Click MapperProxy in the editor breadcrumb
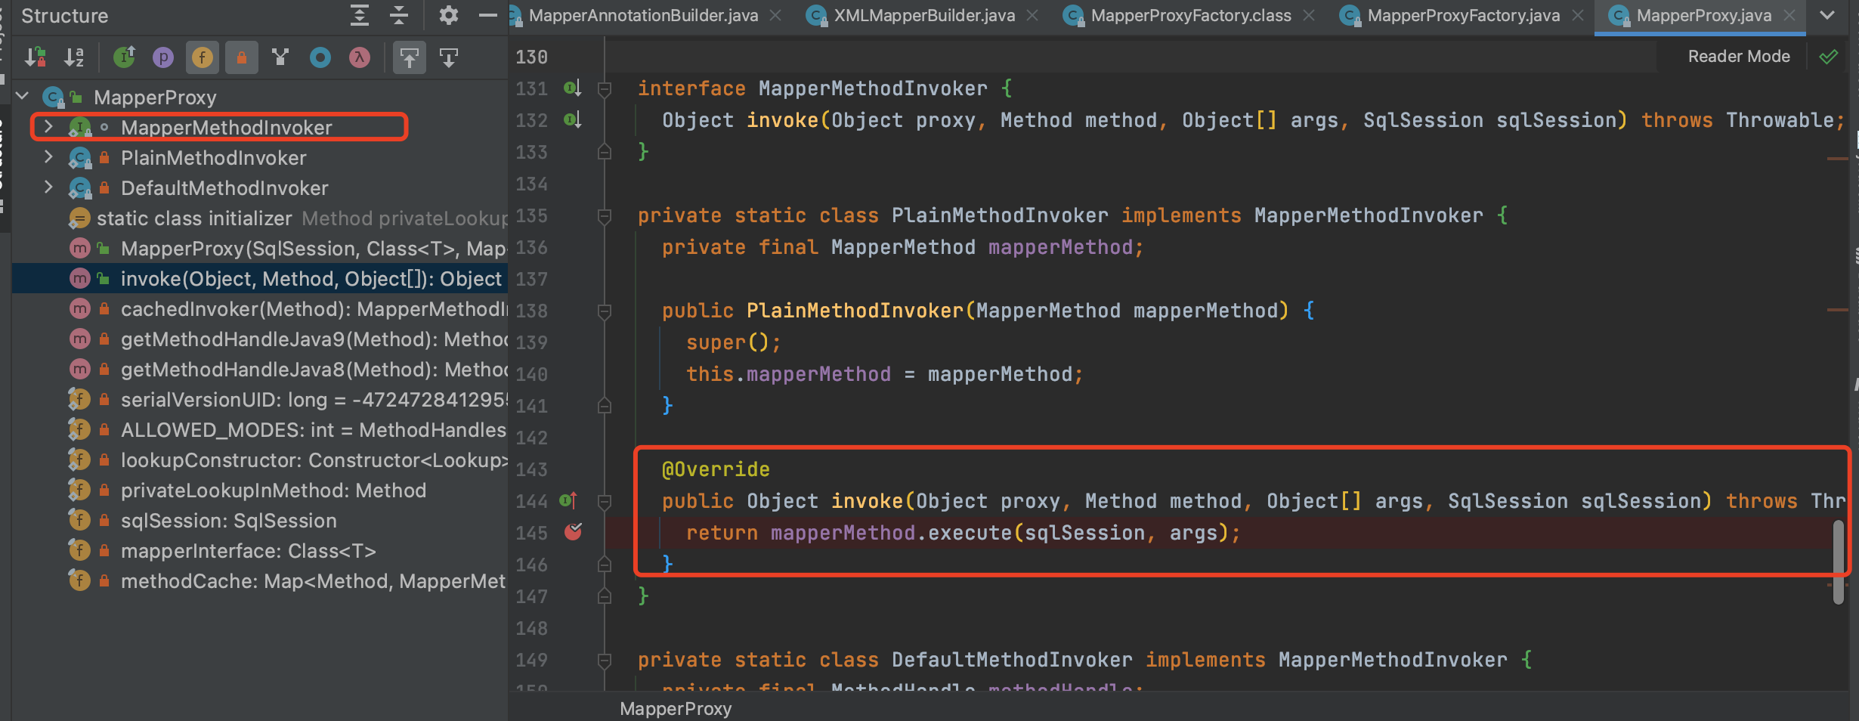This screenshot has height=721, width=1859. pos(676,709)
